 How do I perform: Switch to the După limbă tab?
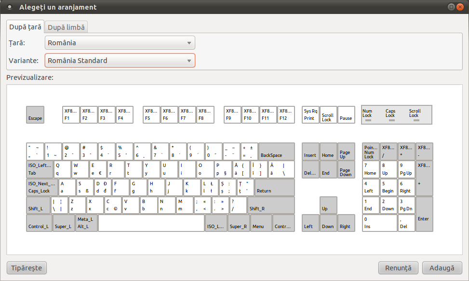point(66,27)
